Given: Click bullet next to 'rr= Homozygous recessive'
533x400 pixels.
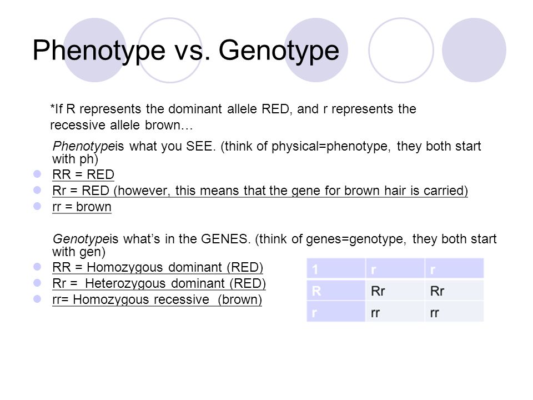Looking at the screenshot, I should (x=37, y=299).
